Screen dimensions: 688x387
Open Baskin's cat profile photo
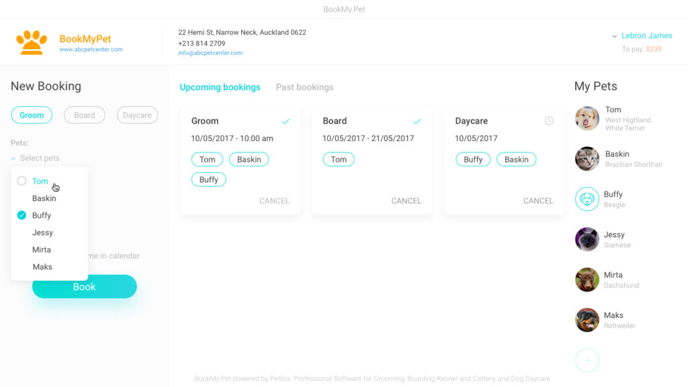tap(587, 159)
